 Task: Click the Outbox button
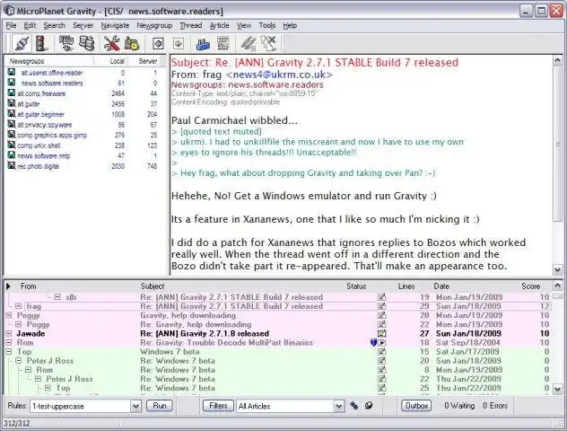tap(416, 406)
